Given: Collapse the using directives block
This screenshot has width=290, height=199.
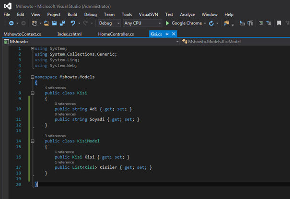Looking at the screenshot, I should pyautogui.click(x=33, y=48).
